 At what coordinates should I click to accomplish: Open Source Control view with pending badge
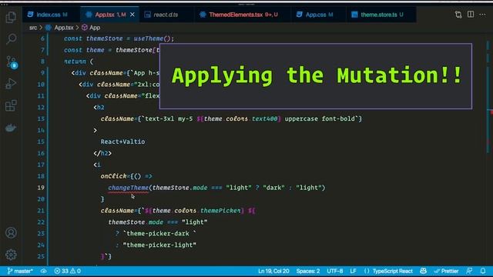pyautogui.click(x=12, y=62)
